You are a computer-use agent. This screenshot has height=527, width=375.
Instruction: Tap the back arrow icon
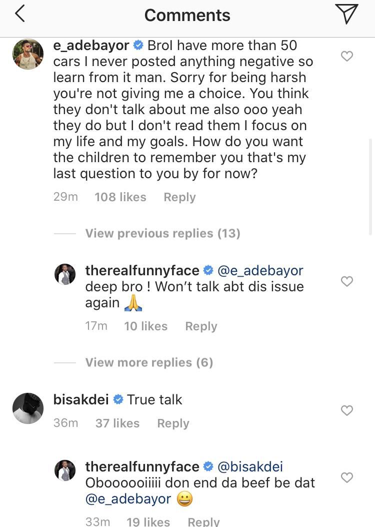(20, 14)
